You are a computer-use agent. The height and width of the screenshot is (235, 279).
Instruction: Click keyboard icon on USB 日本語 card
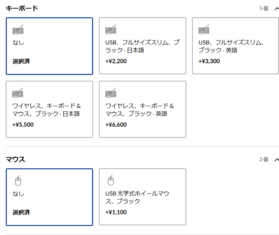click(x=111, y=29)
